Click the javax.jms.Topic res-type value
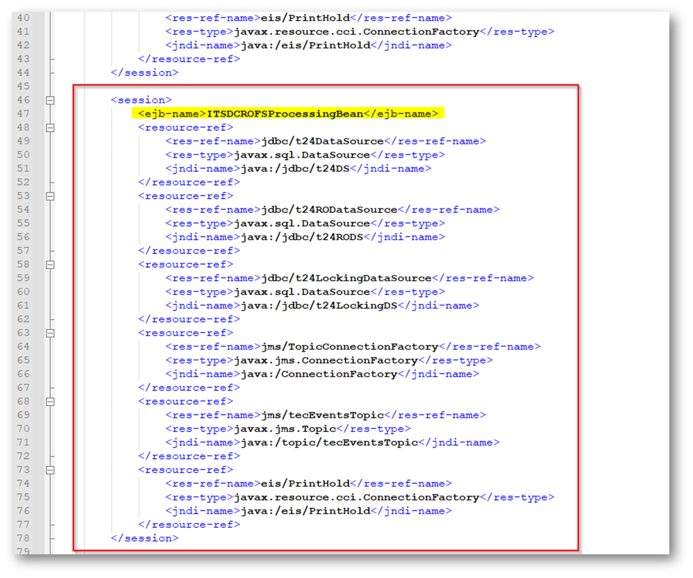This screenshot has height=578, width=693. pyautogui.click(x=285, y=429)
